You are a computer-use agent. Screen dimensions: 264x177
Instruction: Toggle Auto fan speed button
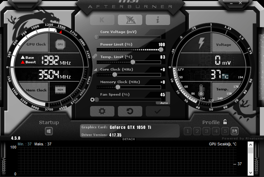click(x=164, y=103)
